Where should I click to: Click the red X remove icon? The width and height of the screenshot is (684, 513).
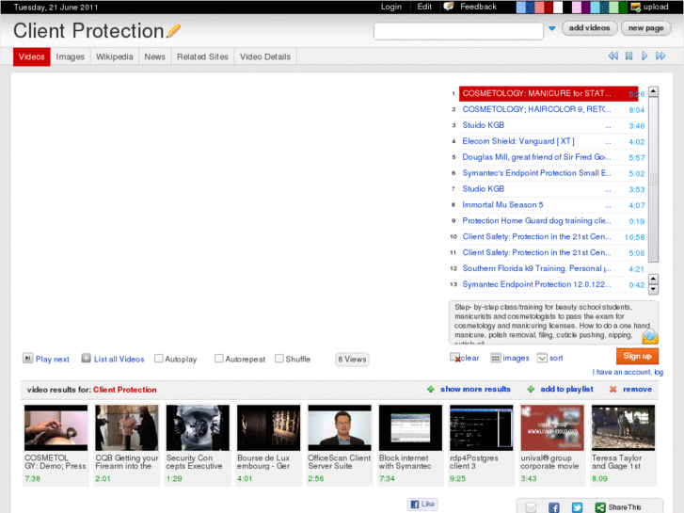[612, 389]
